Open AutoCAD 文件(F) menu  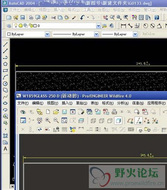pyautogui.click(x=15, y=10)
